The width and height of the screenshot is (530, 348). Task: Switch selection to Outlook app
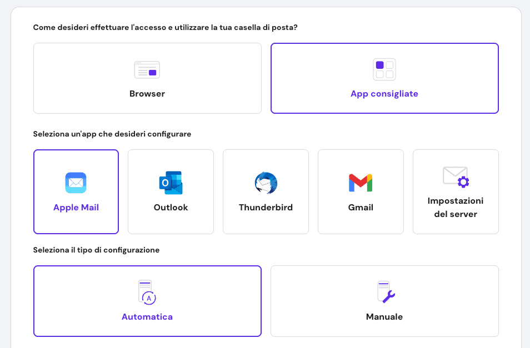[x=171, y=191]
